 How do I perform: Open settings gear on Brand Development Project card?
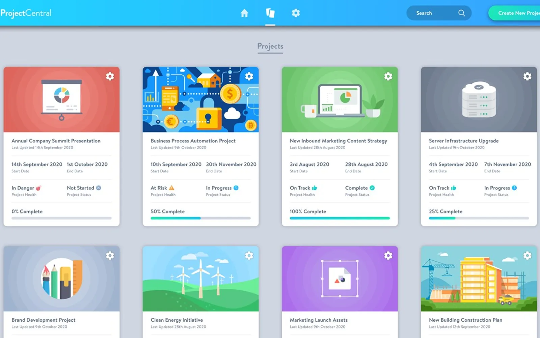[110, 256]
